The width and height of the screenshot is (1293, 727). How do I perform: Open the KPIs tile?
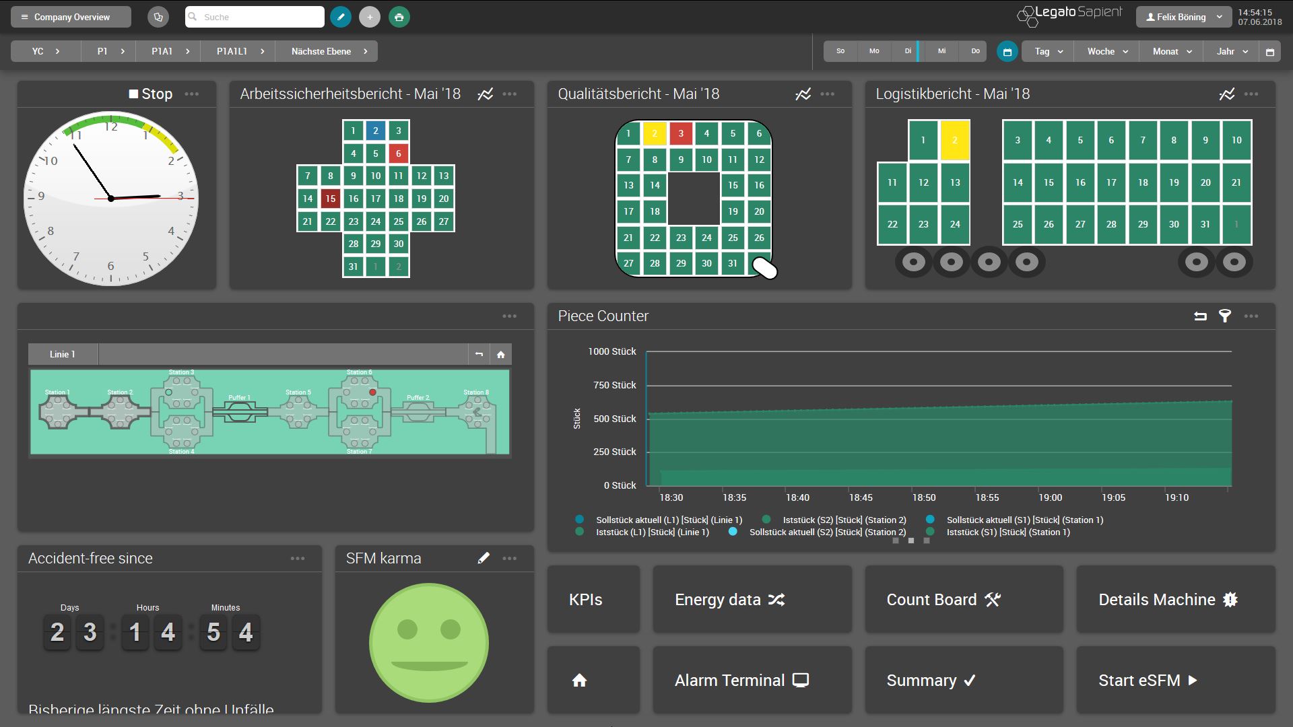pyautogui.click(x=593, y=599)
